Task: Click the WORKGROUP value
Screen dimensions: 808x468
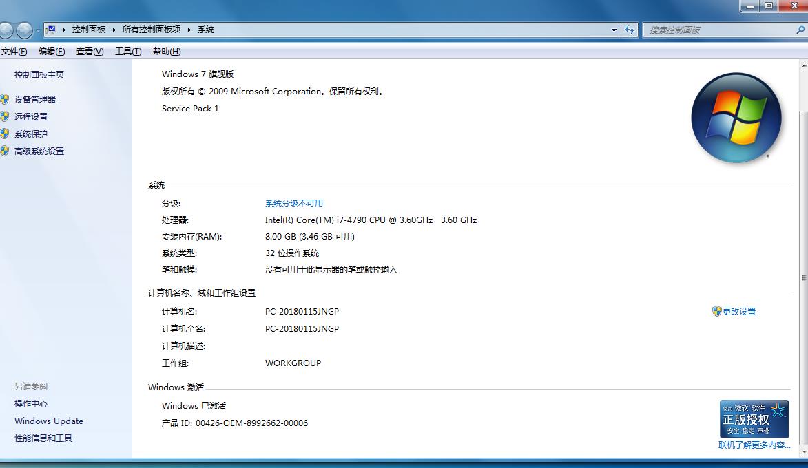Action: click(x=293, y=363)
